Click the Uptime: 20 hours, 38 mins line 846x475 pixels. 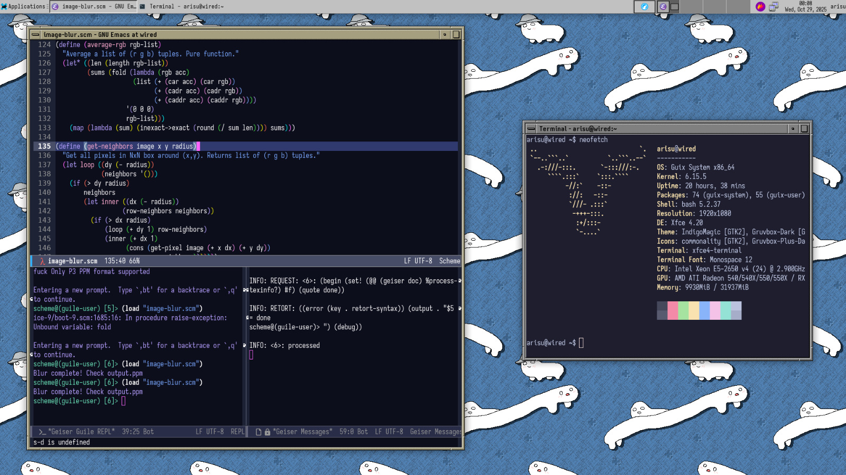click(701, 186)
